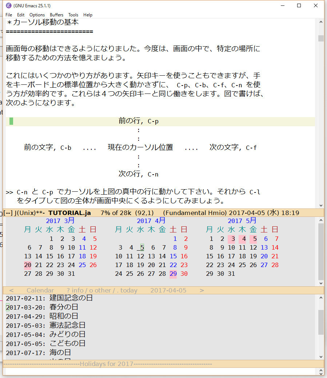Click the 'Calendar' label in the calendar mode line

(x=40, y=290)
